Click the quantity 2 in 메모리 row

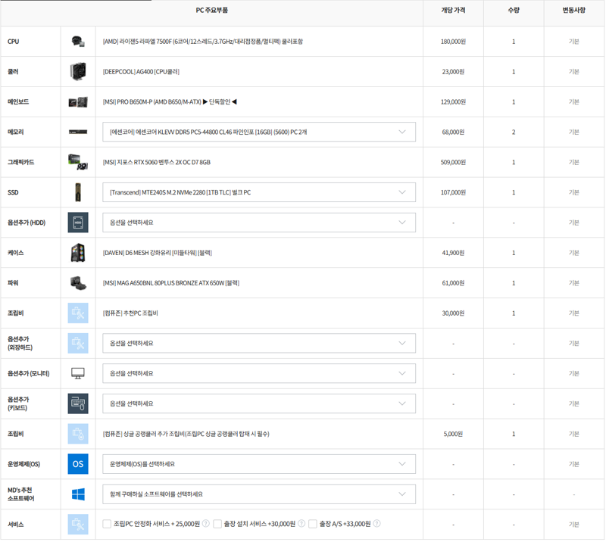pyautogui.click(x=514, y=132)
